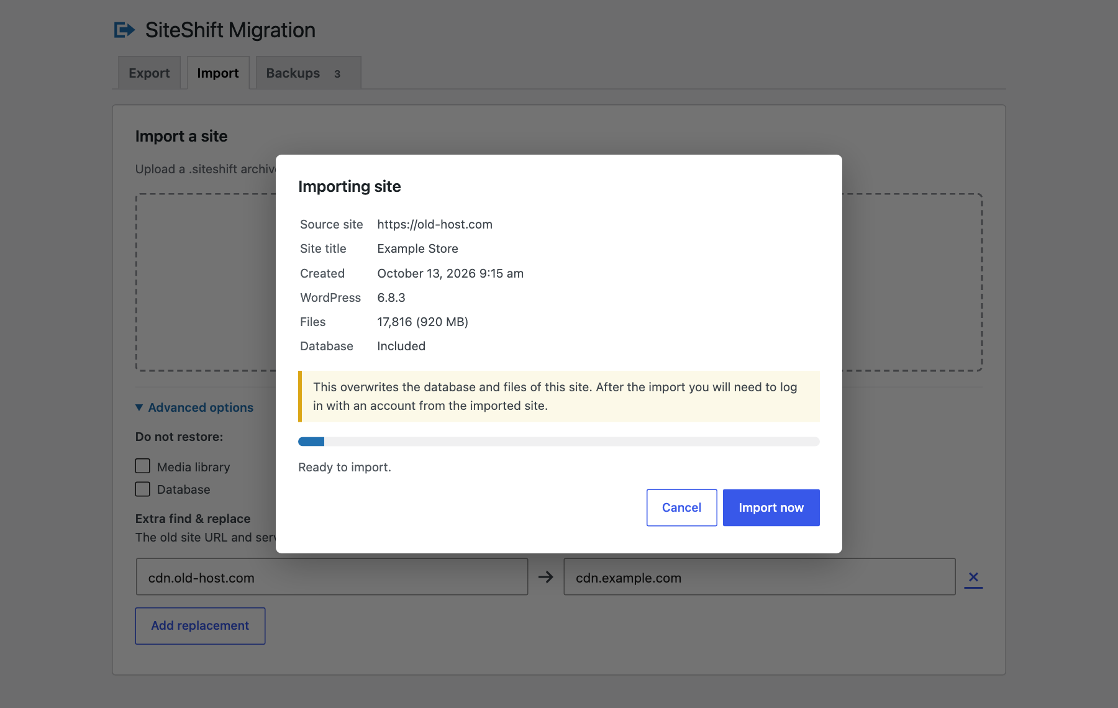The width and height of the screenshot is (1118, 708).
Task: Click the overwrite warning notice
Action: [559, 396]
